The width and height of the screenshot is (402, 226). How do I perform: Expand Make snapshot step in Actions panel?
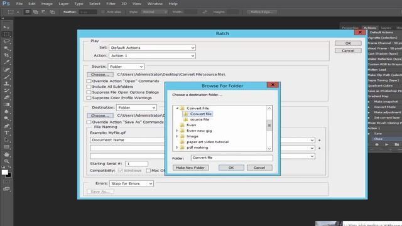click(369, 102)
